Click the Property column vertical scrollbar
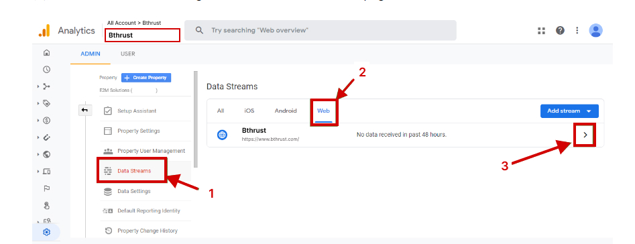This screenshot has width=635, height=244. (196, 119)
